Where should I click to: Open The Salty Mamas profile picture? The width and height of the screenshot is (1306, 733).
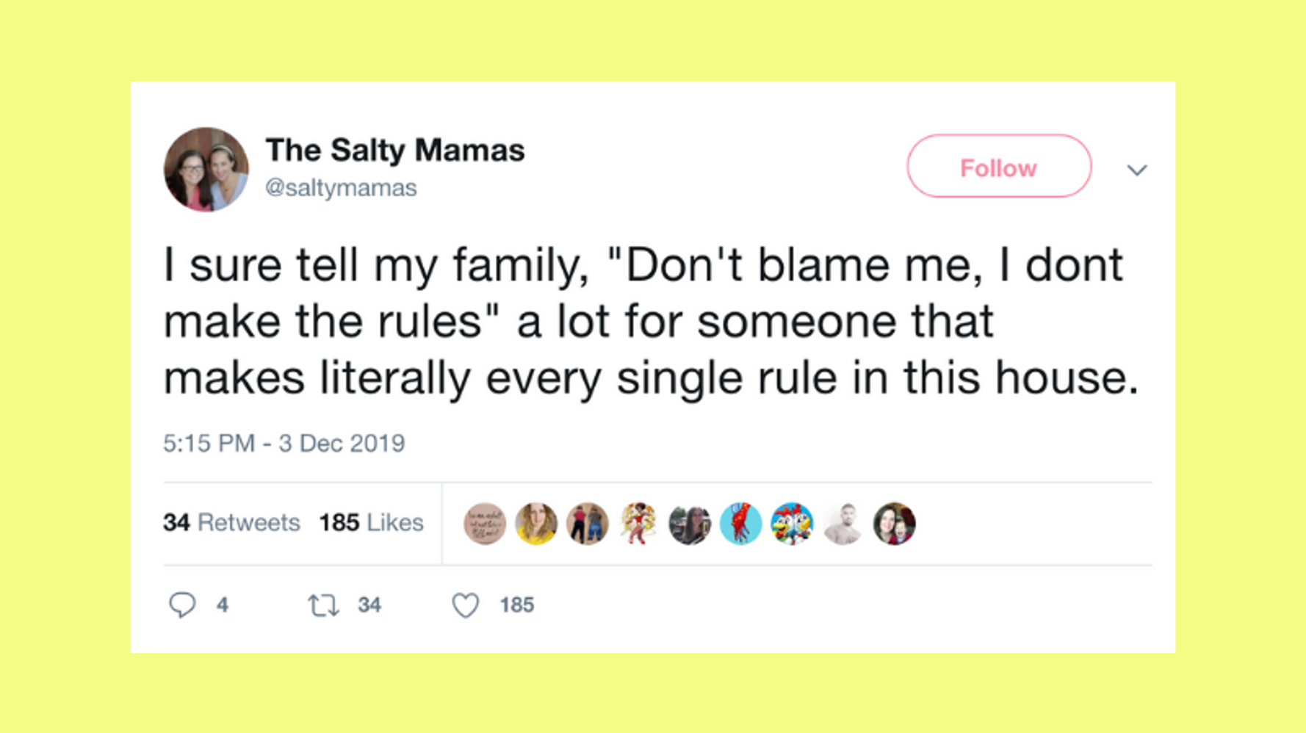pos(206,170)
